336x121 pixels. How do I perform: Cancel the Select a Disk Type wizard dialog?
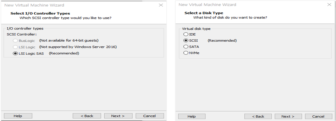[318, 117]
